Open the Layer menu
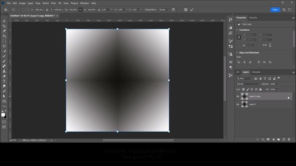 click(30, 3)
